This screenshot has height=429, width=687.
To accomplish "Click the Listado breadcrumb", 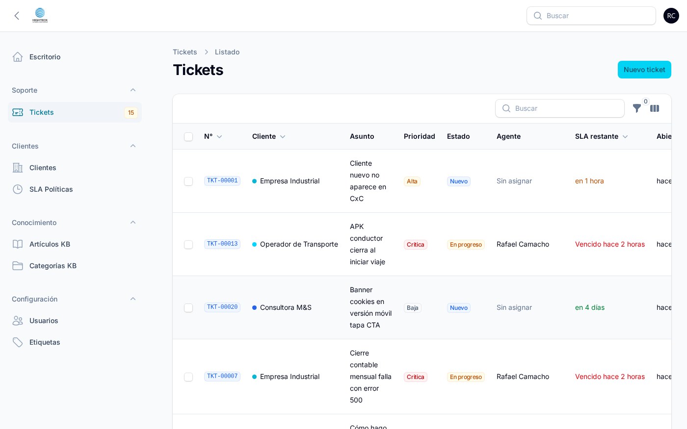I will tap(227, 52).
